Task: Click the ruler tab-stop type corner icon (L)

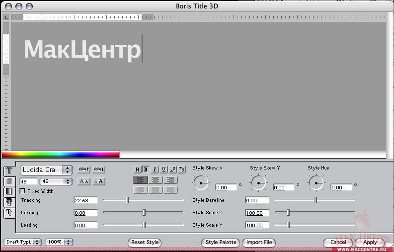Action: 6,17
